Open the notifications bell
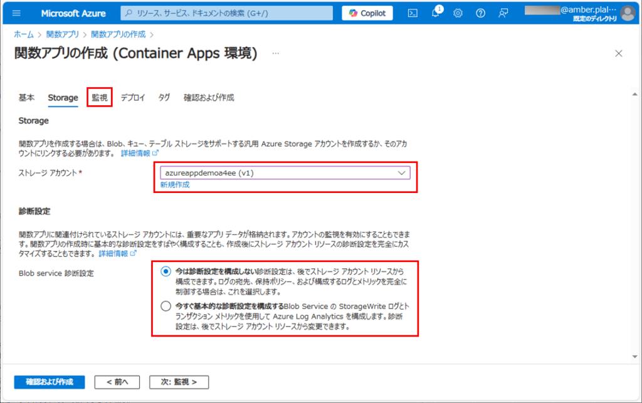 point(436,13)
